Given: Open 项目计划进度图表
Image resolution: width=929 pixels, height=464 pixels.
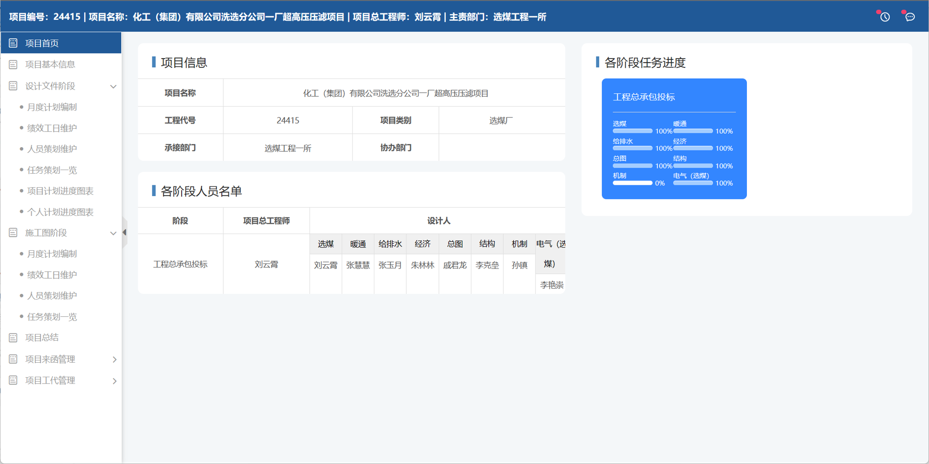Looking at the screenshot, I should (x=60, y=191).
